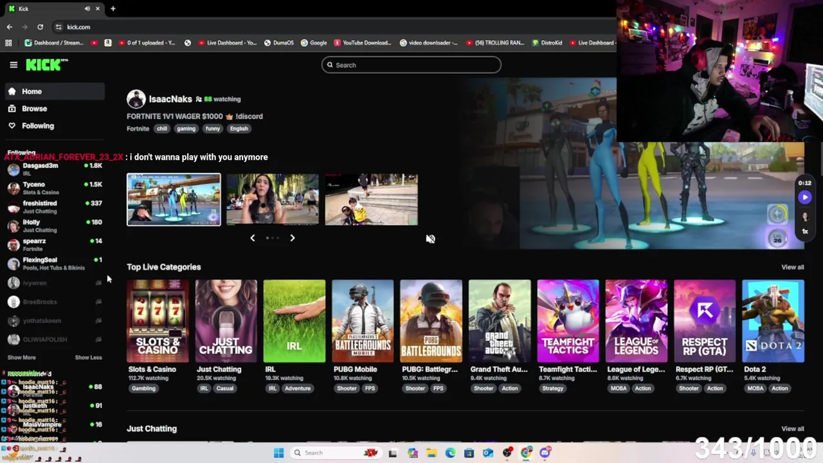
Task: Open Slots & Casino category
Action: click(158, 321)
